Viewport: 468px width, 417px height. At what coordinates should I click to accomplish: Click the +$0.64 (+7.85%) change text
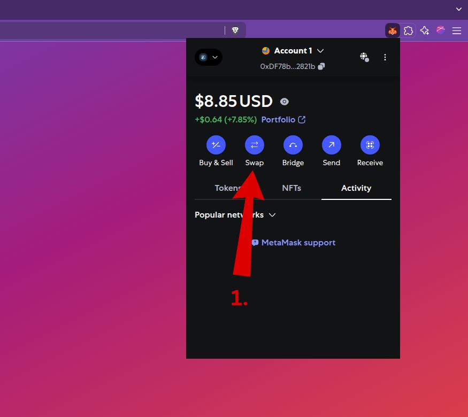pyautogui.click(x=226, y=120)
